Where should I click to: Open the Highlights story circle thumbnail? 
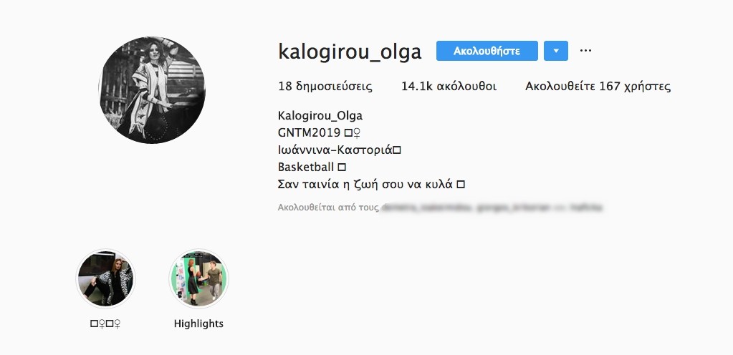[x=198, y=278]
